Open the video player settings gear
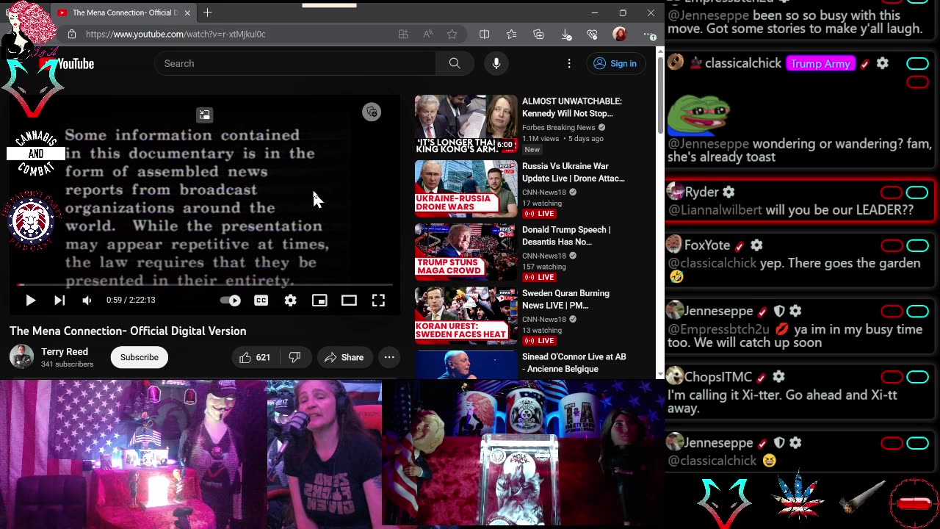The image size is (940, 529). click(290, 301)
